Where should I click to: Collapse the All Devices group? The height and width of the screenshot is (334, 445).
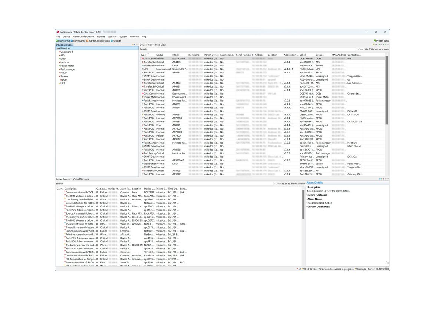tap(56, 48)
